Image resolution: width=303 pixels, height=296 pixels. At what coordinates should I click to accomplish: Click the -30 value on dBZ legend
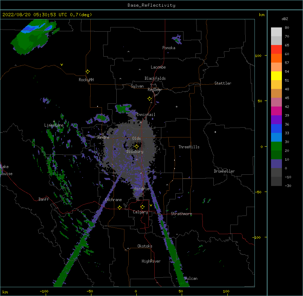288,186
